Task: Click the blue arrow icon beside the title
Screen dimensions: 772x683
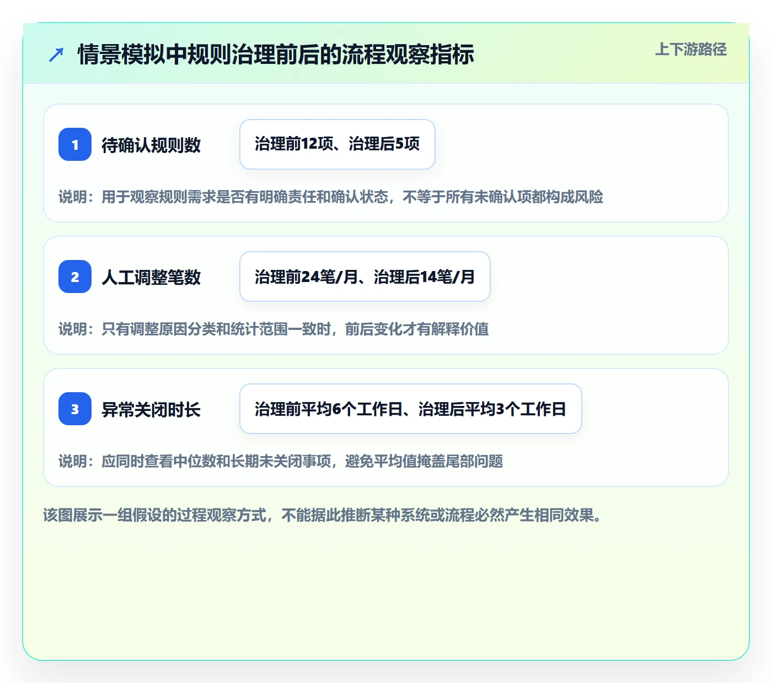Action: [x=56, y=55]
